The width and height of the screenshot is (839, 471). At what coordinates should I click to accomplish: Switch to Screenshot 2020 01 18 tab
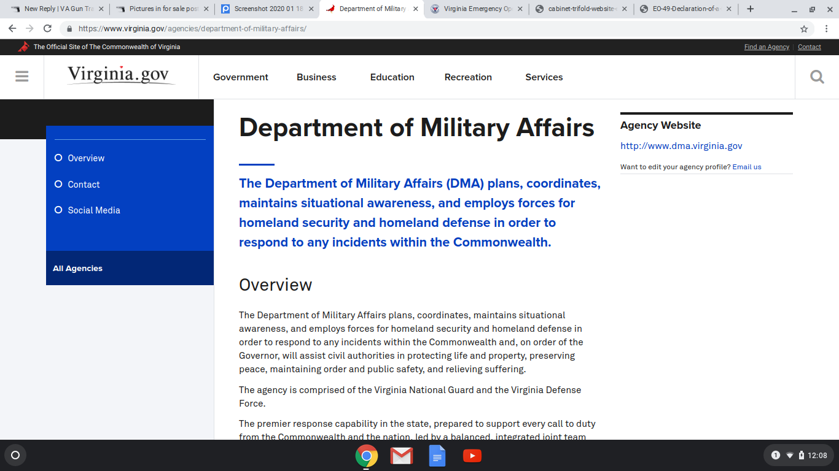click(268, 9)
